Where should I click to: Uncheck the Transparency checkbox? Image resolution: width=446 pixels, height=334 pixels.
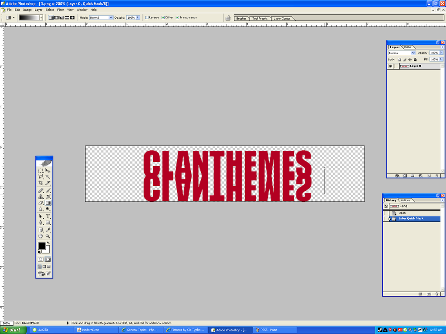coord(178,17)
